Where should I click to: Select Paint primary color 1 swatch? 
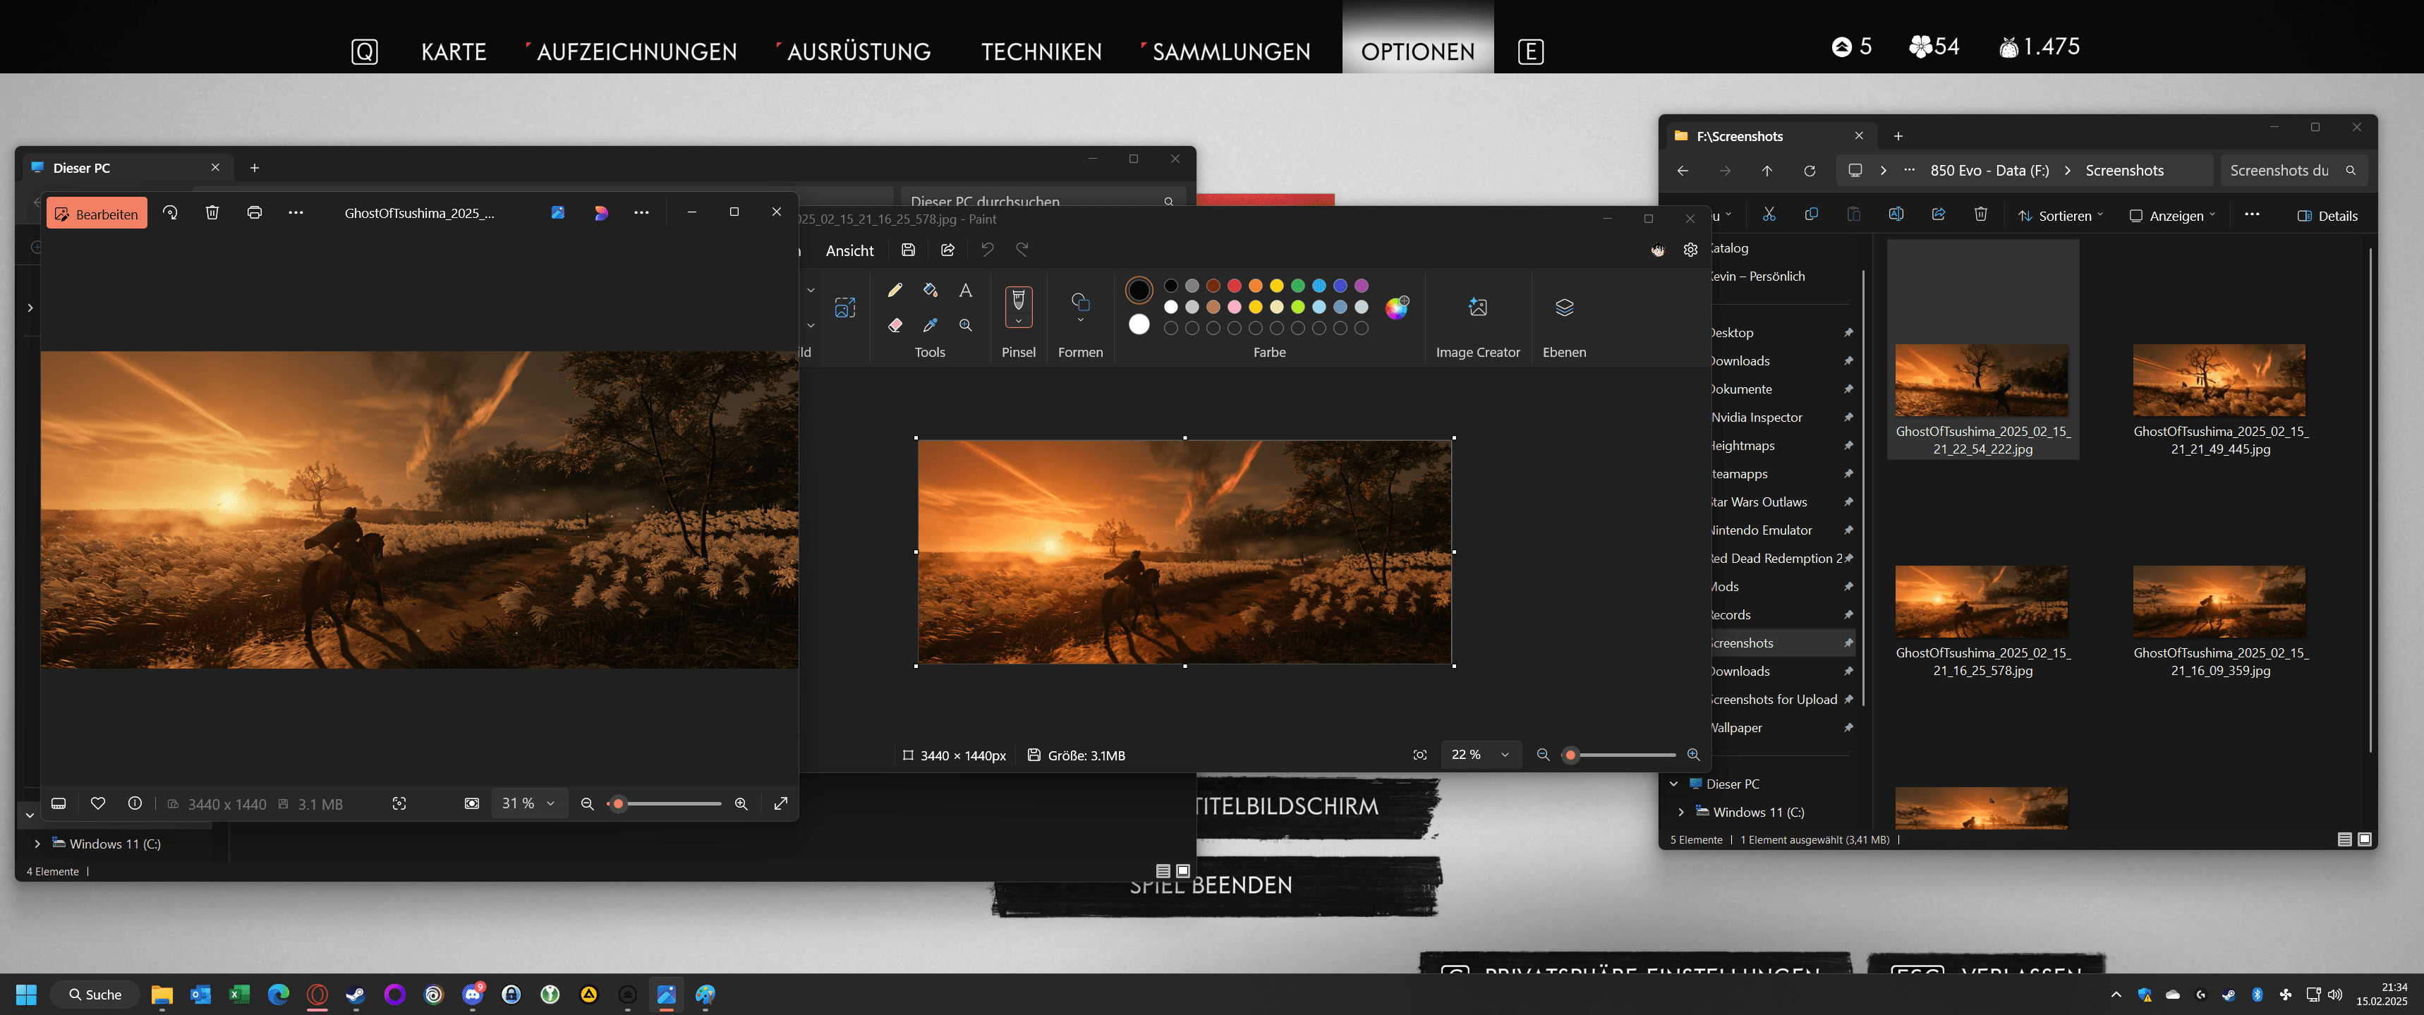[1139, 291]
